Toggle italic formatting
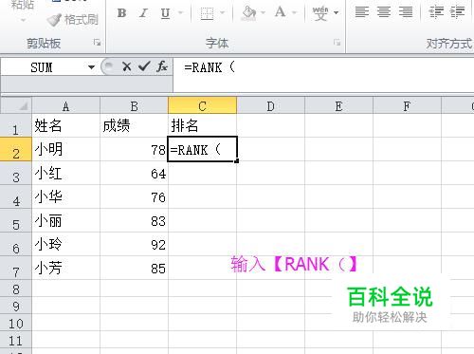 tap(143, 13)
